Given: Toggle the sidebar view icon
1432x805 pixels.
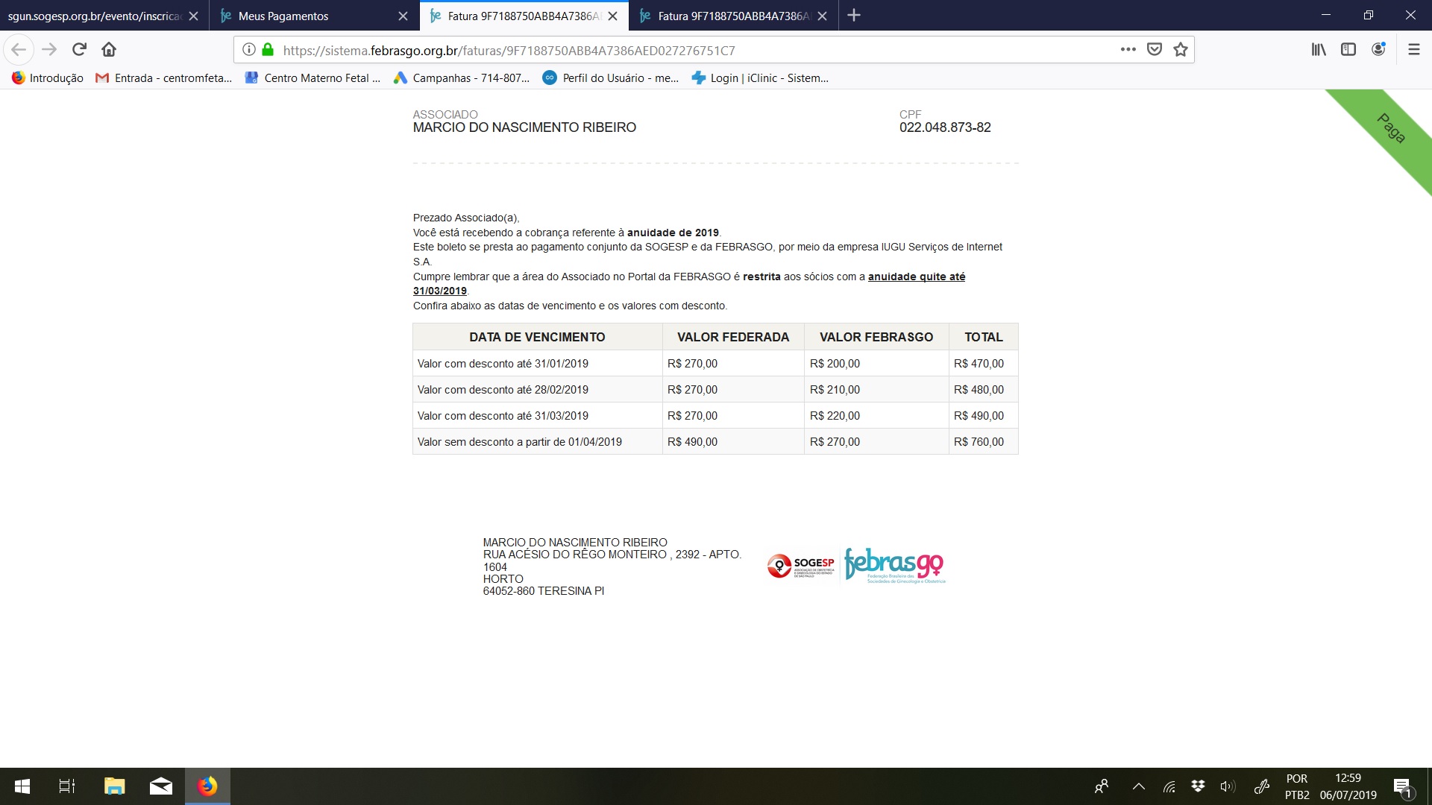Looking at the screenshot, I should click(1348, 50).
